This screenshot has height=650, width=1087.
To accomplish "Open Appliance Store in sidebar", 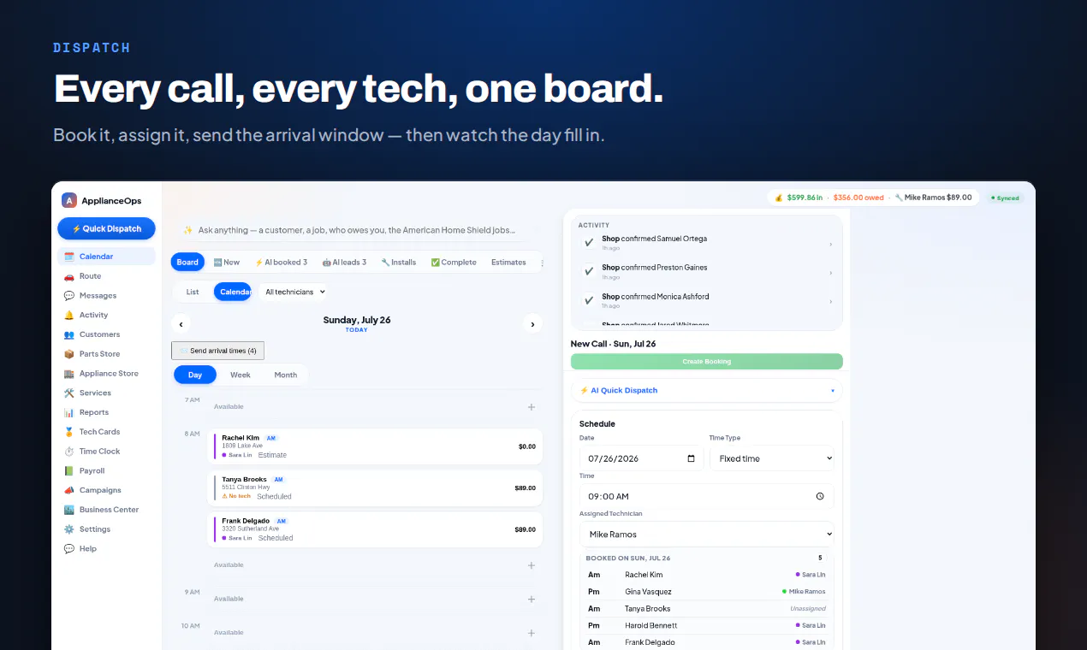I will click(106, 373).
